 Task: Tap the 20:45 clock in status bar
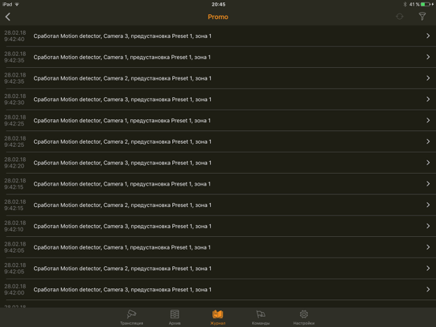coord(218,5)
